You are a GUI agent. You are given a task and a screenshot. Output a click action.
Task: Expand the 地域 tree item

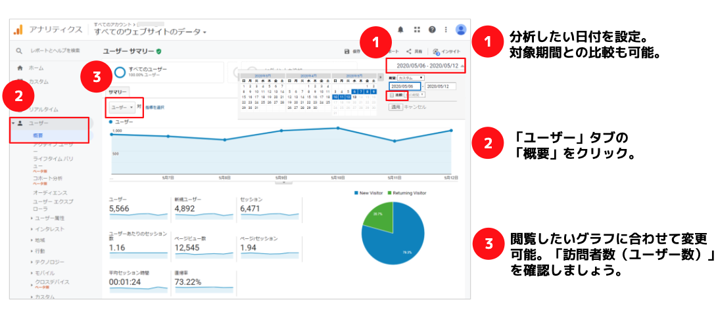coord(31,240)
